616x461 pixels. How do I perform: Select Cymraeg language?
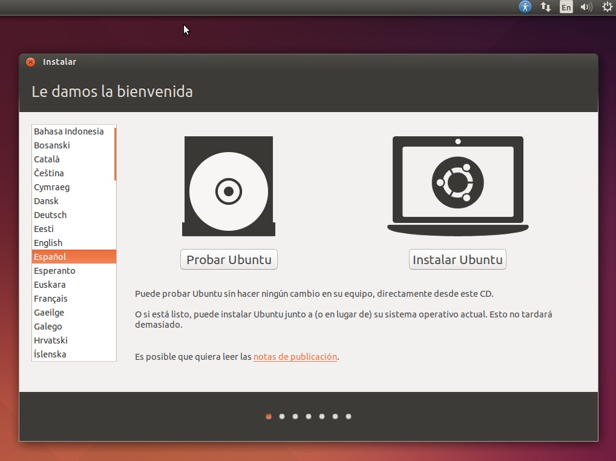click(73, 187)
